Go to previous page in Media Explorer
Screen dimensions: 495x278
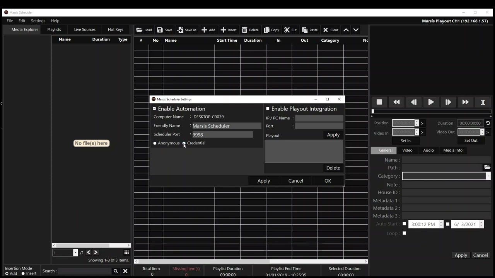click(89, 253)
